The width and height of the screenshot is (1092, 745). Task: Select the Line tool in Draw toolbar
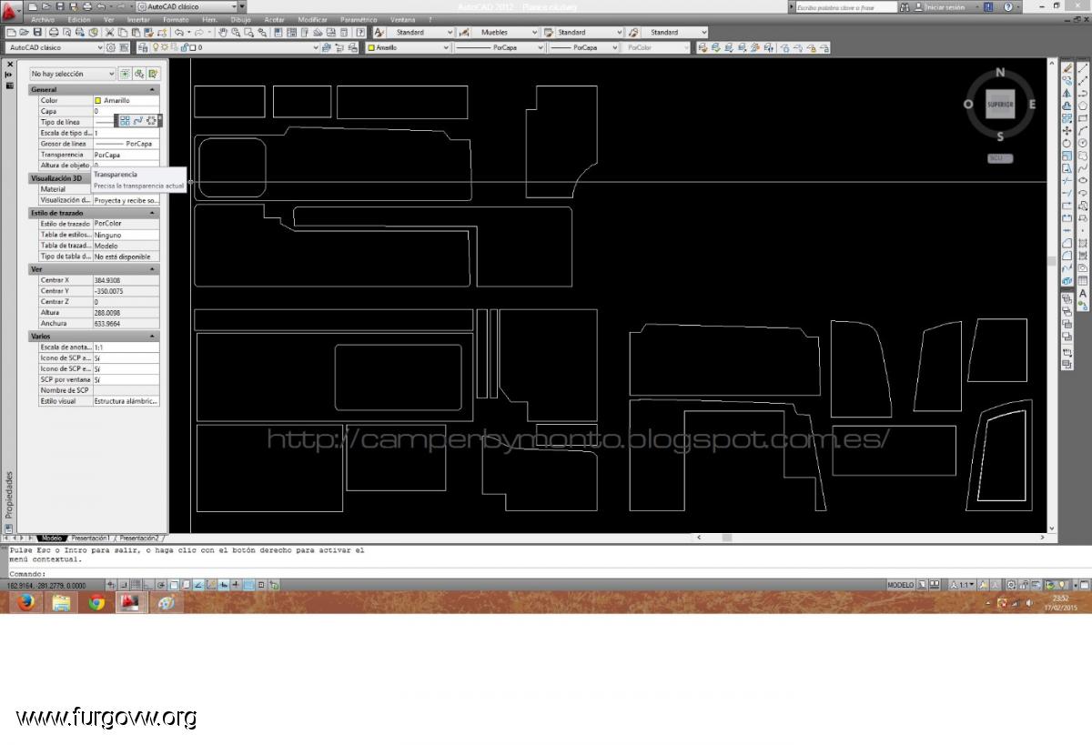point(1083,67)
